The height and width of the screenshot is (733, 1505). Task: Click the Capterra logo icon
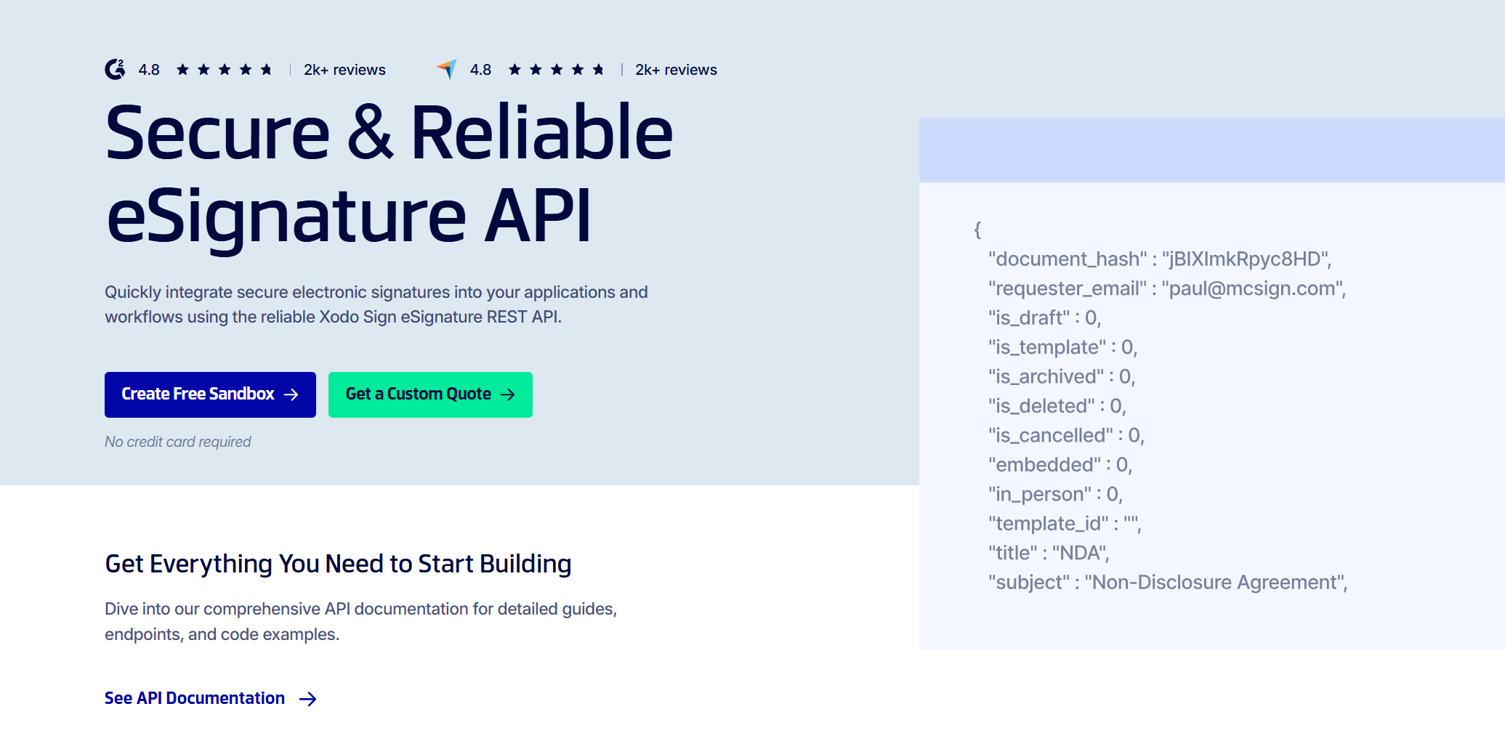pos(447,69)
